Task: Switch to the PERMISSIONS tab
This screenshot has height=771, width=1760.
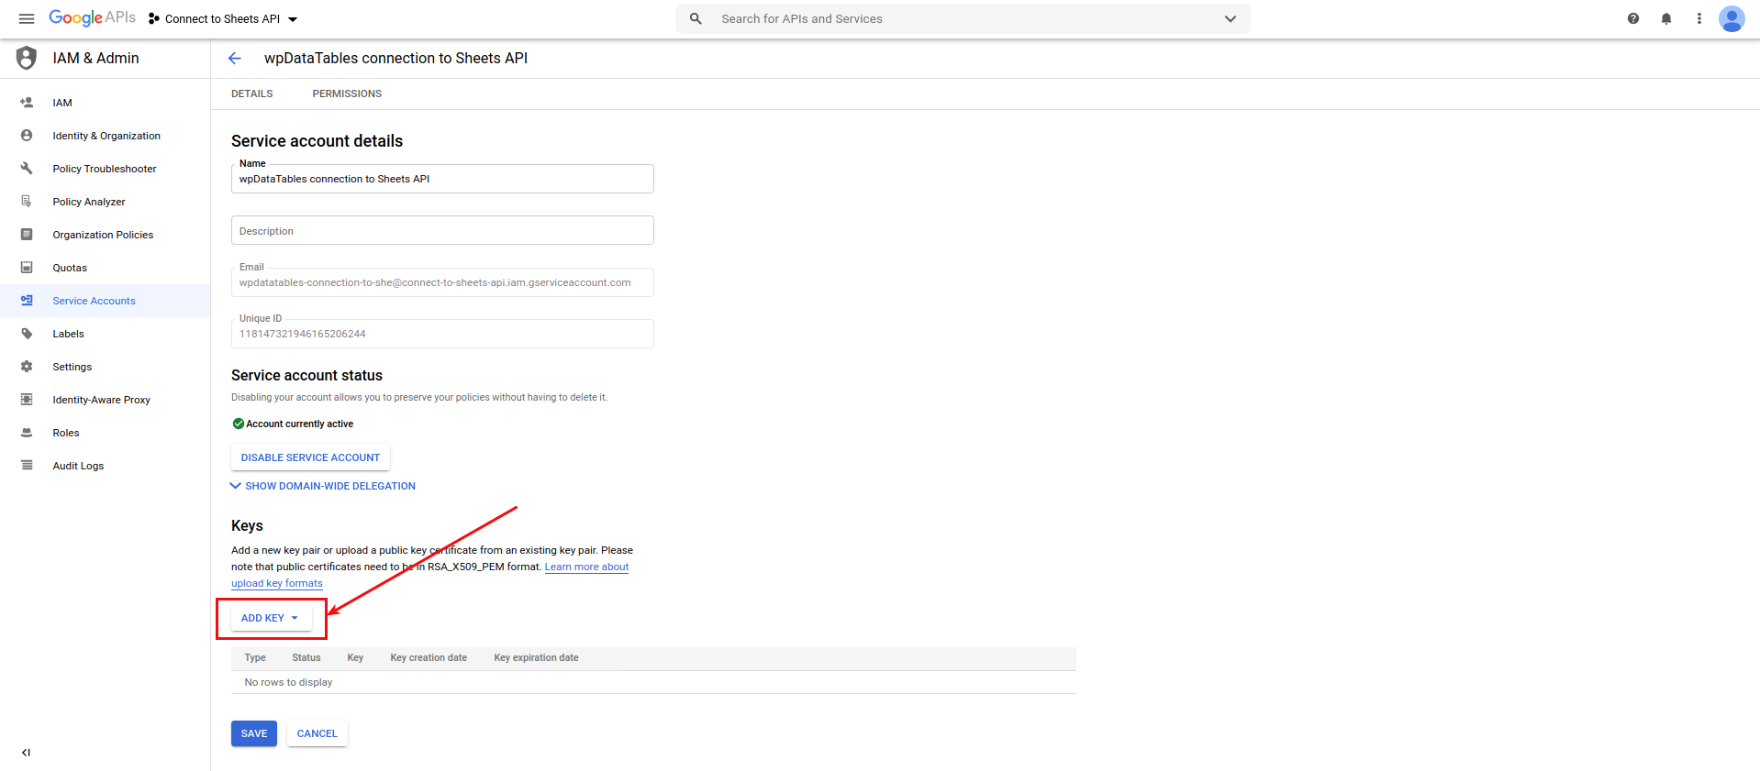Action: click(x=347, y=94)
